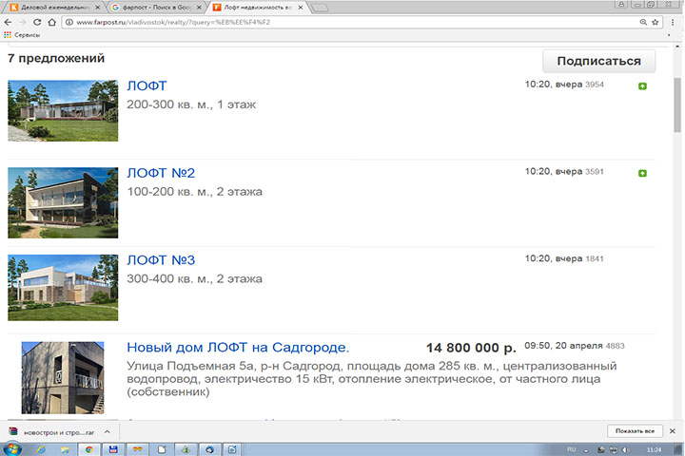685x456 pixels.
Task: Click the green up arrow on the ЛОФТ listing
Action: [642, 86]
